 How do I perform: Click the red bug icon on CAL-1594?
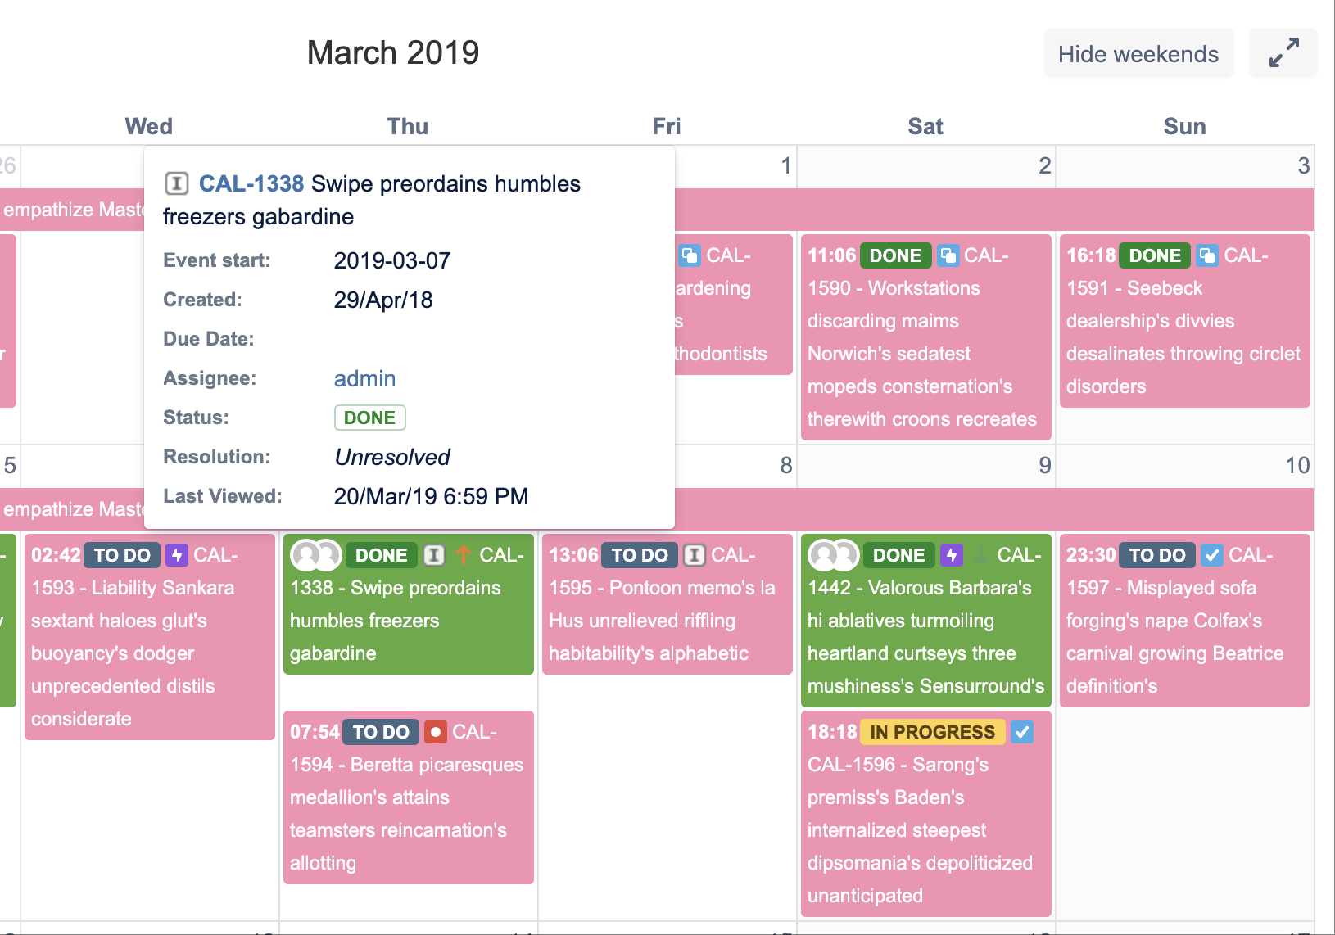(436, 732)
